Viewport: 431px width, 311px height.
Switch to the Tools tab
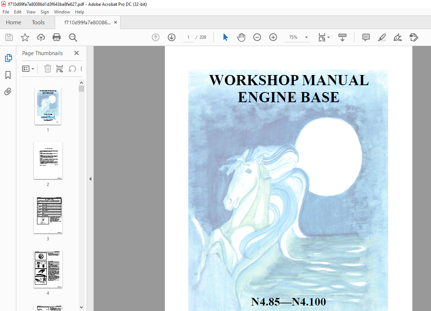coord(38,22)
